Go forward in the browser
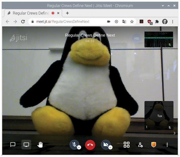 pos(15,22)
